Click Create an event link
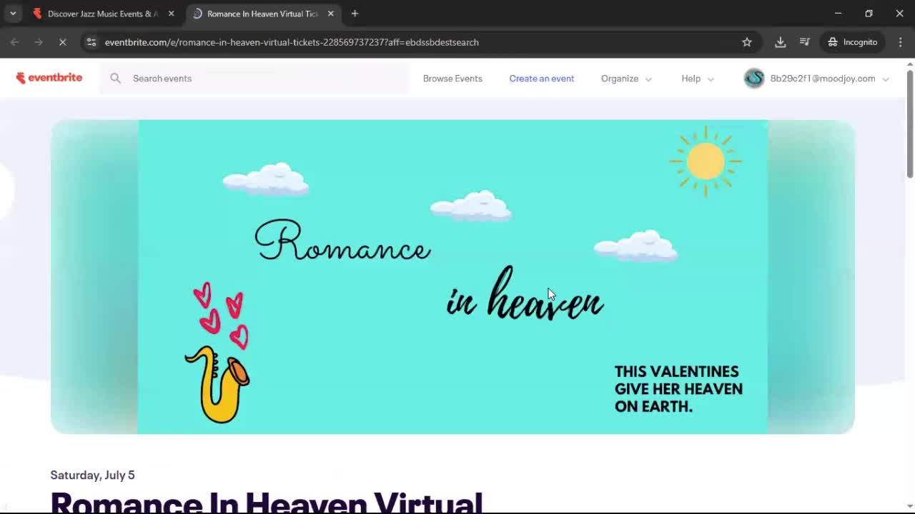This screenshot has width=915, height=514. pos(541,79)
